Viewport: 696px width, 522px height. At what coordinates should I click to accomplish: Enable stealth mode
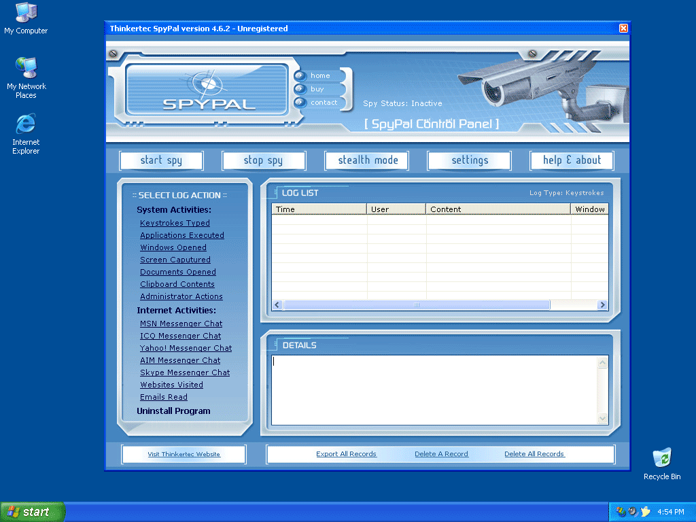[367, 160]
